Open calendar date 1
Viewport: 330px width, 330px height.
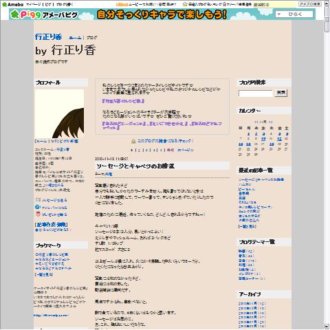click(248, 134)
